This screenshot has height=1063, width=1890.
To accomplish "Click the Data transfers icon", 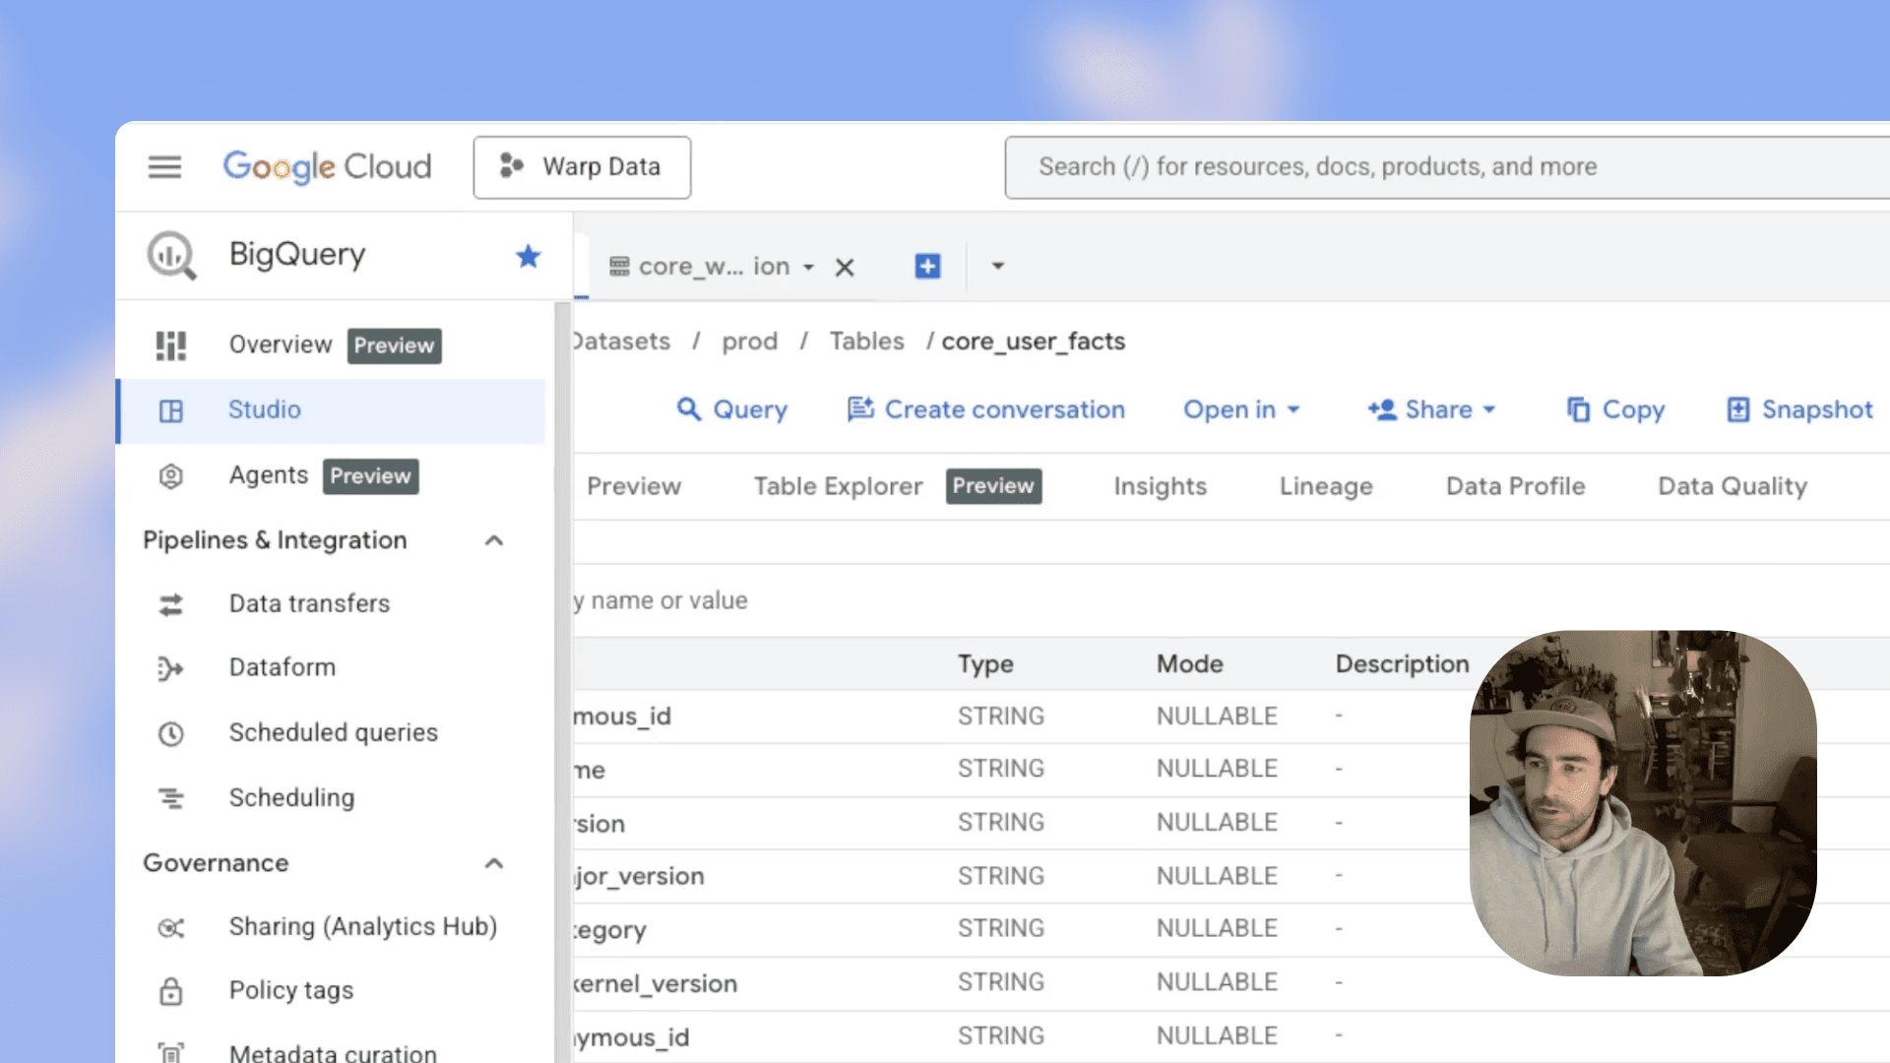I will coord(171,604).
